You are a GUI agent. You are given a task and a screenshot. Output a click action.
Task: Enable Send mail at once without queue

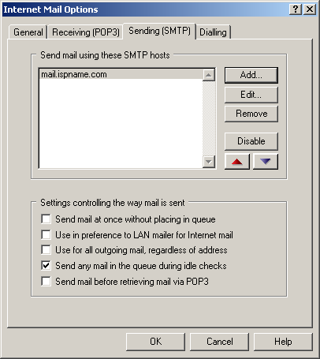46,219
